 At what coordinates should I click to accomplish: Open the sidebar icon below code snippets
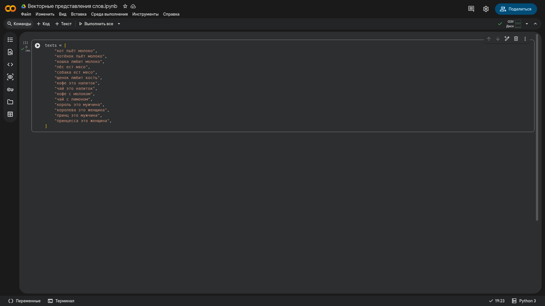point(10,77)
